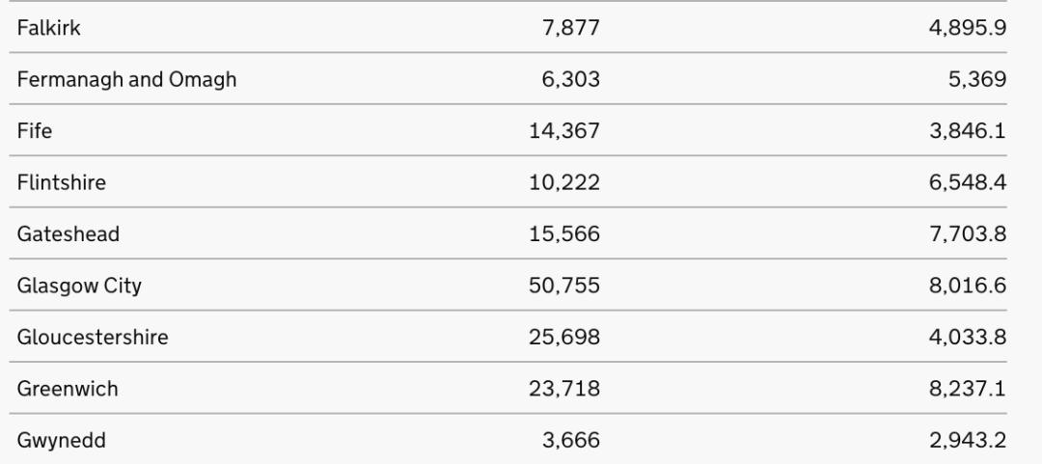Select the Fermanagh and Omagh cell
The width and height of the screenshot is (1042, 464).
(126, 80)
